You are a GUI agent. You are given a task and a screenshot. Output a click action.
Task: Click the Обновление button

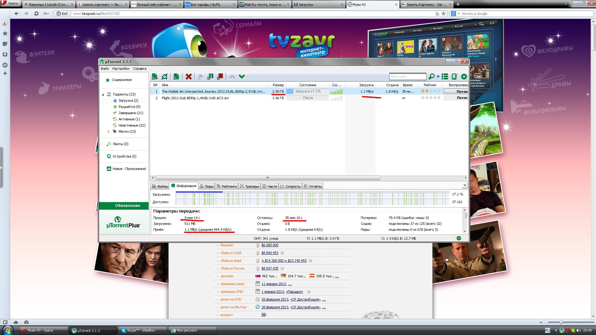124,206
